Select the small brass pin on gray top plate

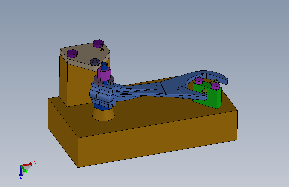(102, 50)
